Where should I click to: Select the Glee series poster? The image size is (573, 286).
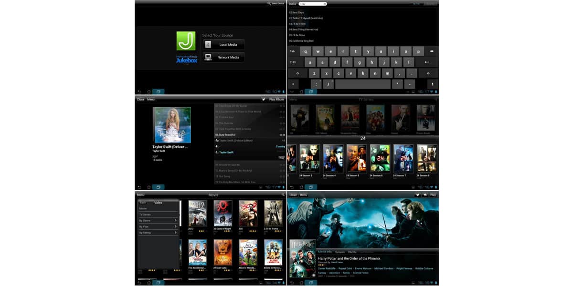(x=375, y=118)
